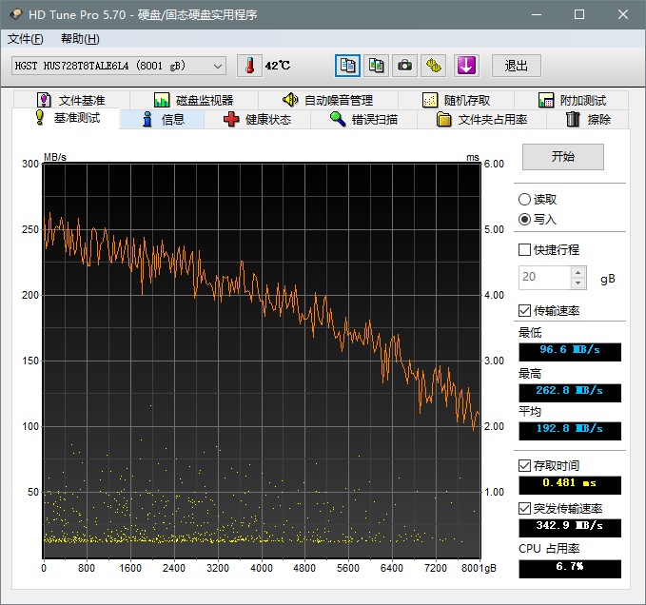Decrease the short stroke value with down arrow
The image size is (646, 605).
[x=578, y=283]
